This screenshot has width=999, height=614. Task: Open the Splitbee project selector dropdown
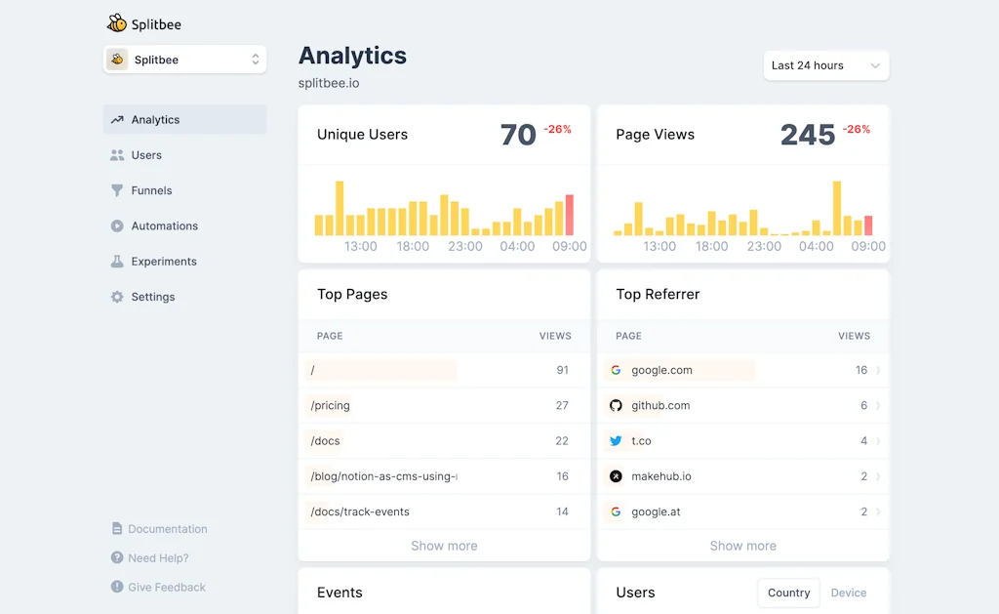tap(184, 60)
